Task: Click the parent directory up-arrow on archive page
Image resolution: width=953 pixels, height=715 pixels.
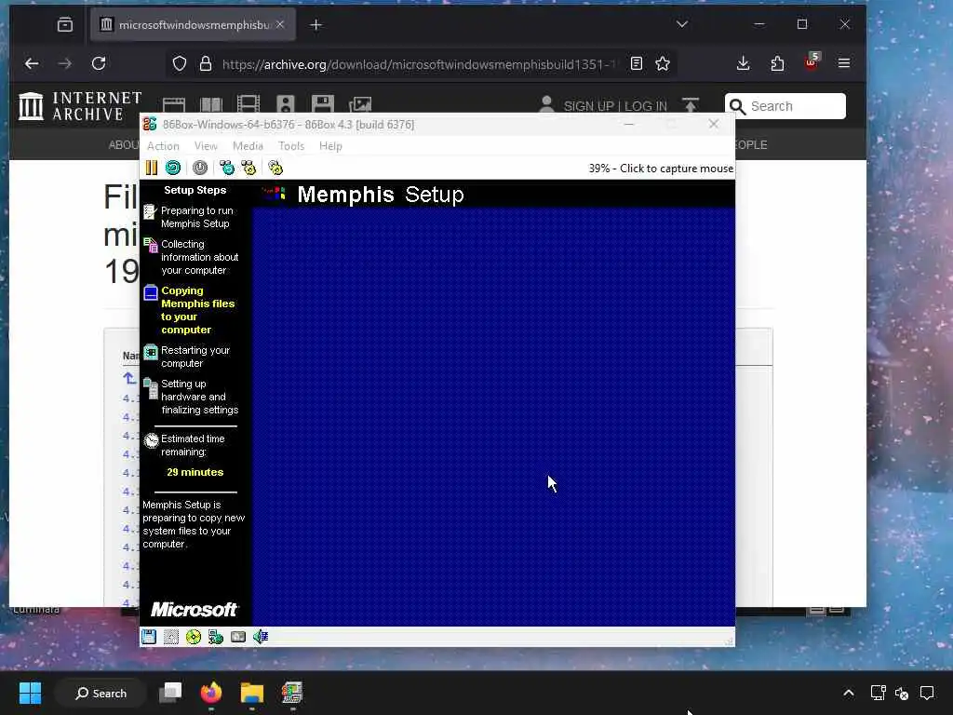Action: [x=129, y=378]
